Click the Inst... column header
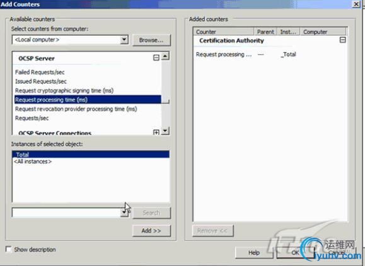 (x=289, y=32)
